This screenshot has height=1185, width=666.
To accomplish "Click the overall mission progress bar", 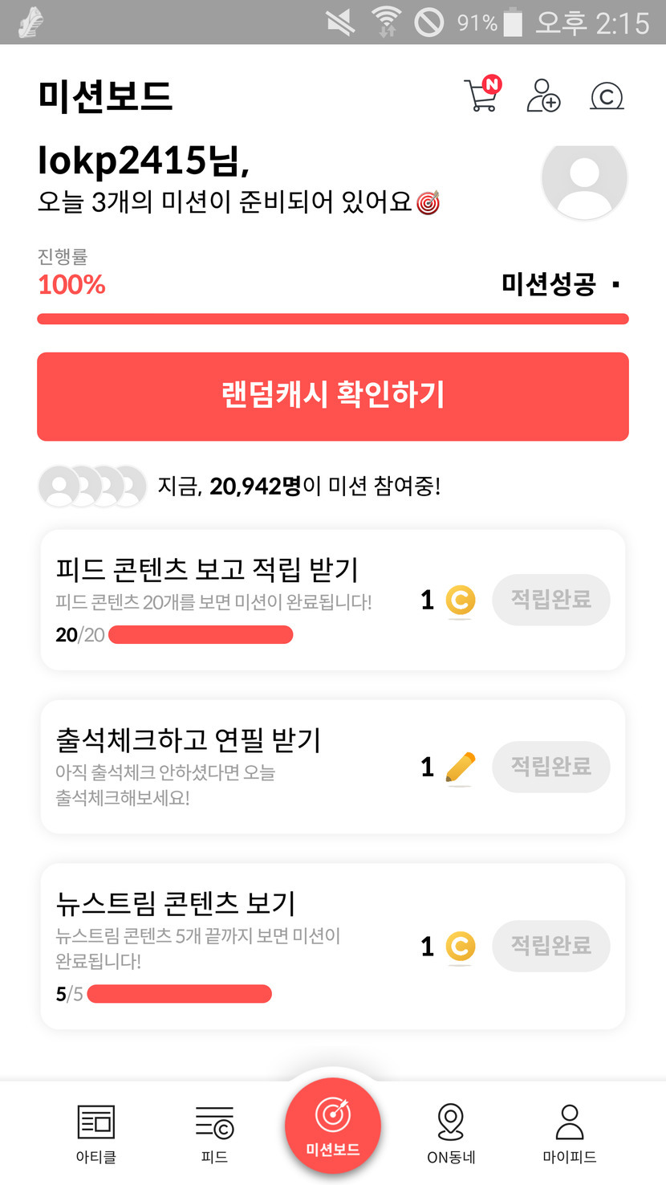I will [332, 320].
